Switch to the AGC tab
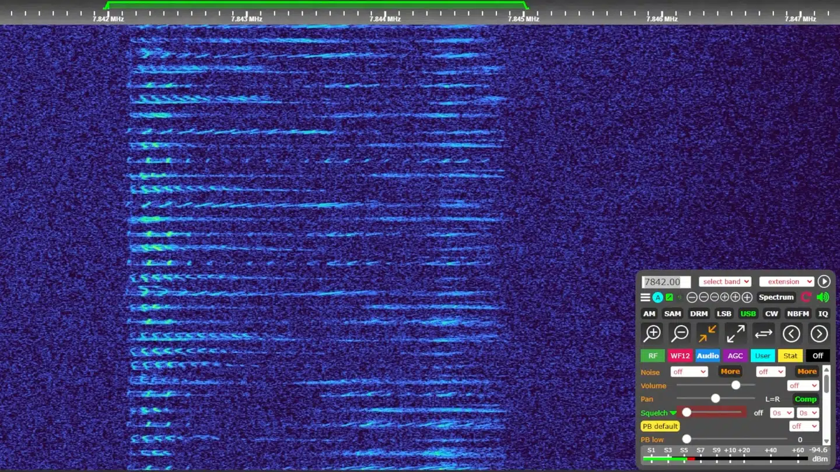 [x=735, y=355]
